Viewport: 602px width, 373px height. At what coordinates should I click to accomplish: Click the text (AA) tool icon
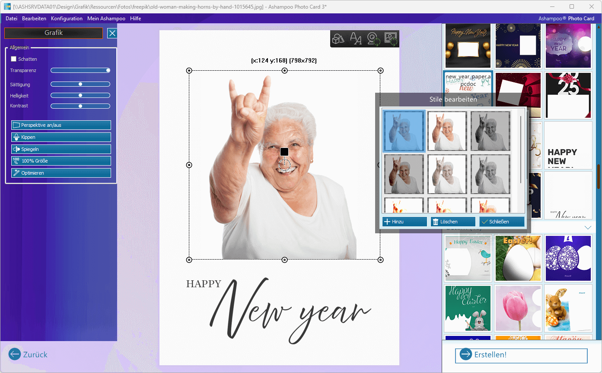point(356,39)
